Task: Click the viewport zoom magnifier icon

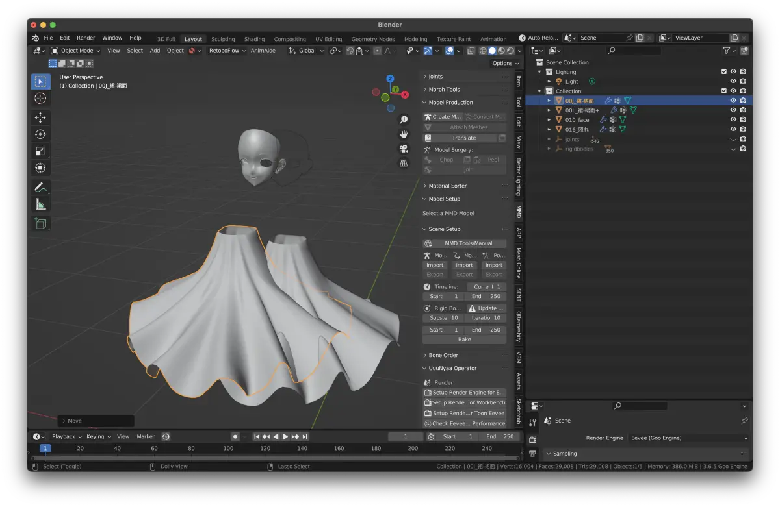Action: [x=404, y=120]
